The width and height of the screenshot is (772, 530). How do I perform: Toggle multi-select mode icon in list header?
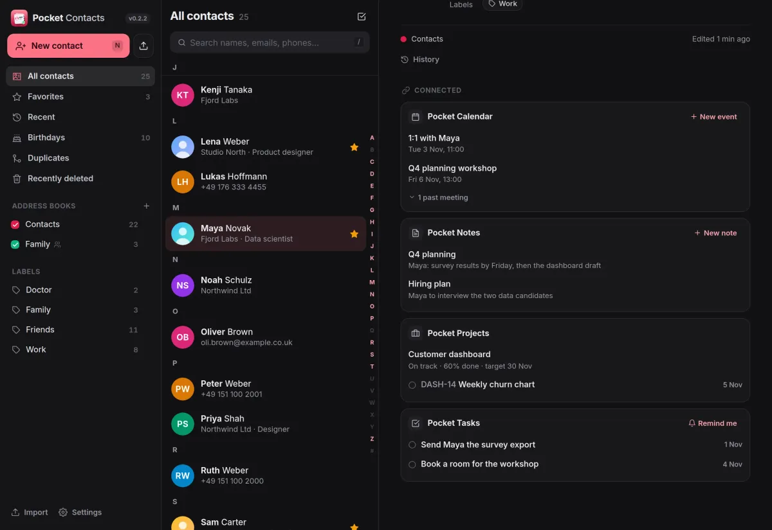click(x=362, y=17)
